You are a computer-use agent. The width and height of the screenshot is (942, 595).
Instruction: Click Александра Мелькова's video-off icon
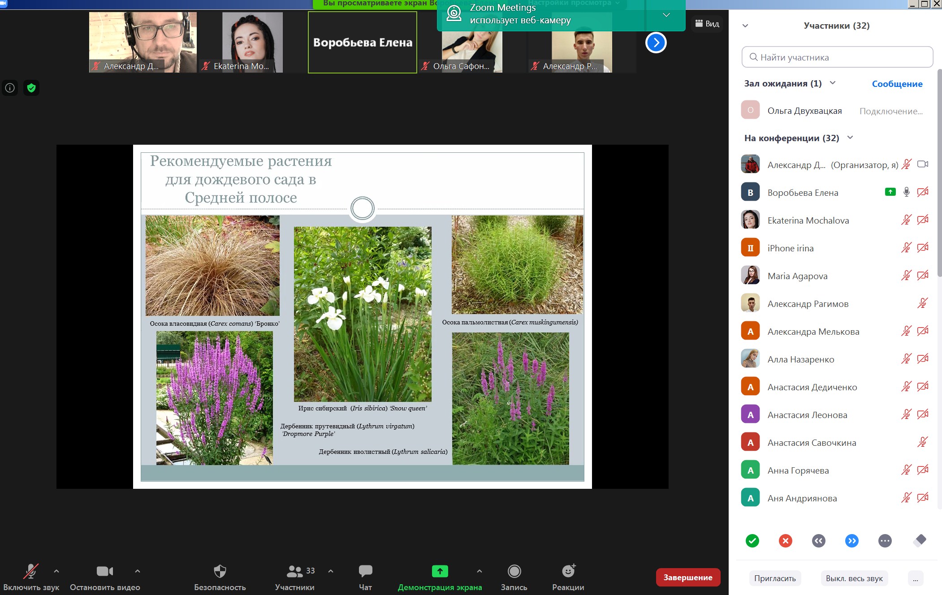(923, 331)
